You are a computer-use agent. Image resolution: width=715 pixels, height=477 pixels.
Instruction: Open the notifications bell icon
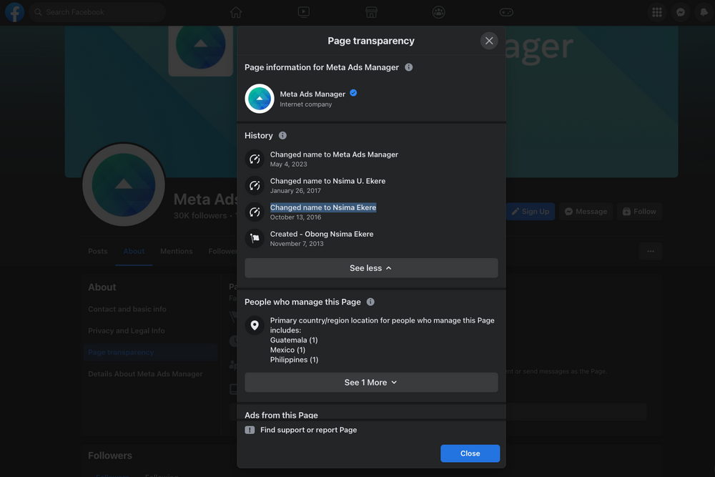click(704, 12)
